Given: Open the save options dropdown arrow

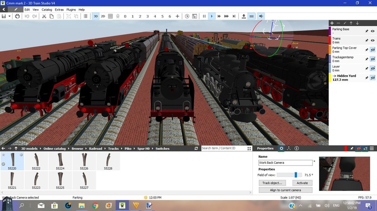Looking at the screenshot, I should click(10, 17).
